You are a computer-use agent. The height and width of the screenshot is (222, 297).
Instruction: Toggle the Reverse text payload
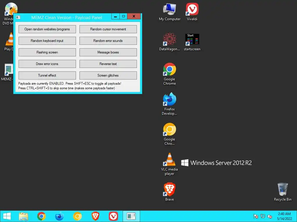108,64
